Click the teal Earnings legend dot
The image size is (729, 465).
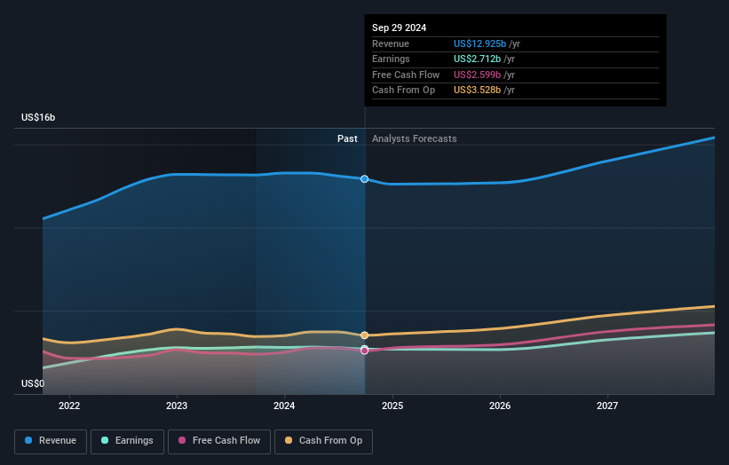[x=105, y=440]
